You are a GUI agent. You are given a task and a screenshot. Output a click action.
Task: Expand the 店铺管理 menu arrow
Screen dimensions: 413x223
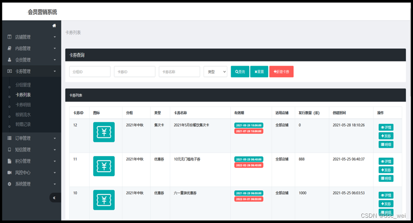(x=55, y=37)
